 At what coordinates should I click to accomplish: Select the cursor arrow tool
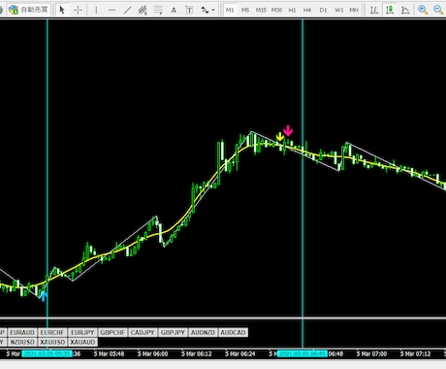click(62, 10)
